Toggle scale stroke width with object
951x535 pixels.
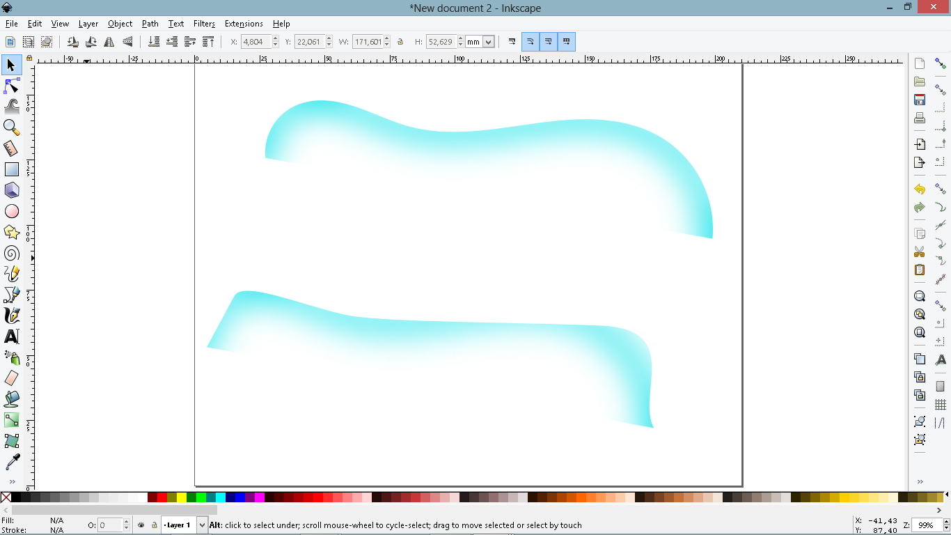point(512,42)
